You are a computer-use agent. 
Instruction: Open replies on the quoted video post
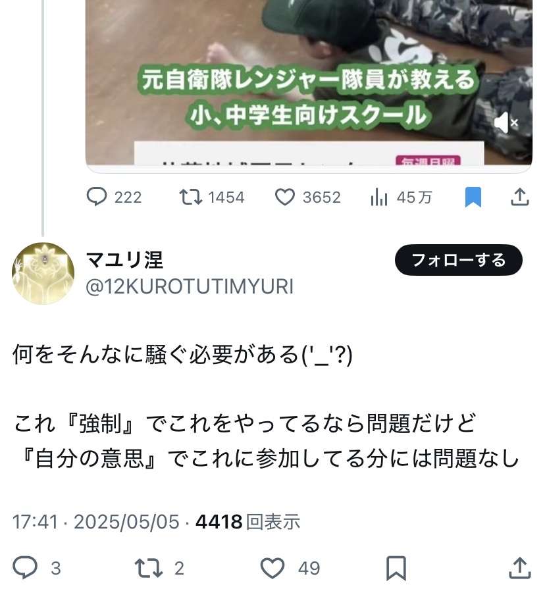tap(115, 197)
